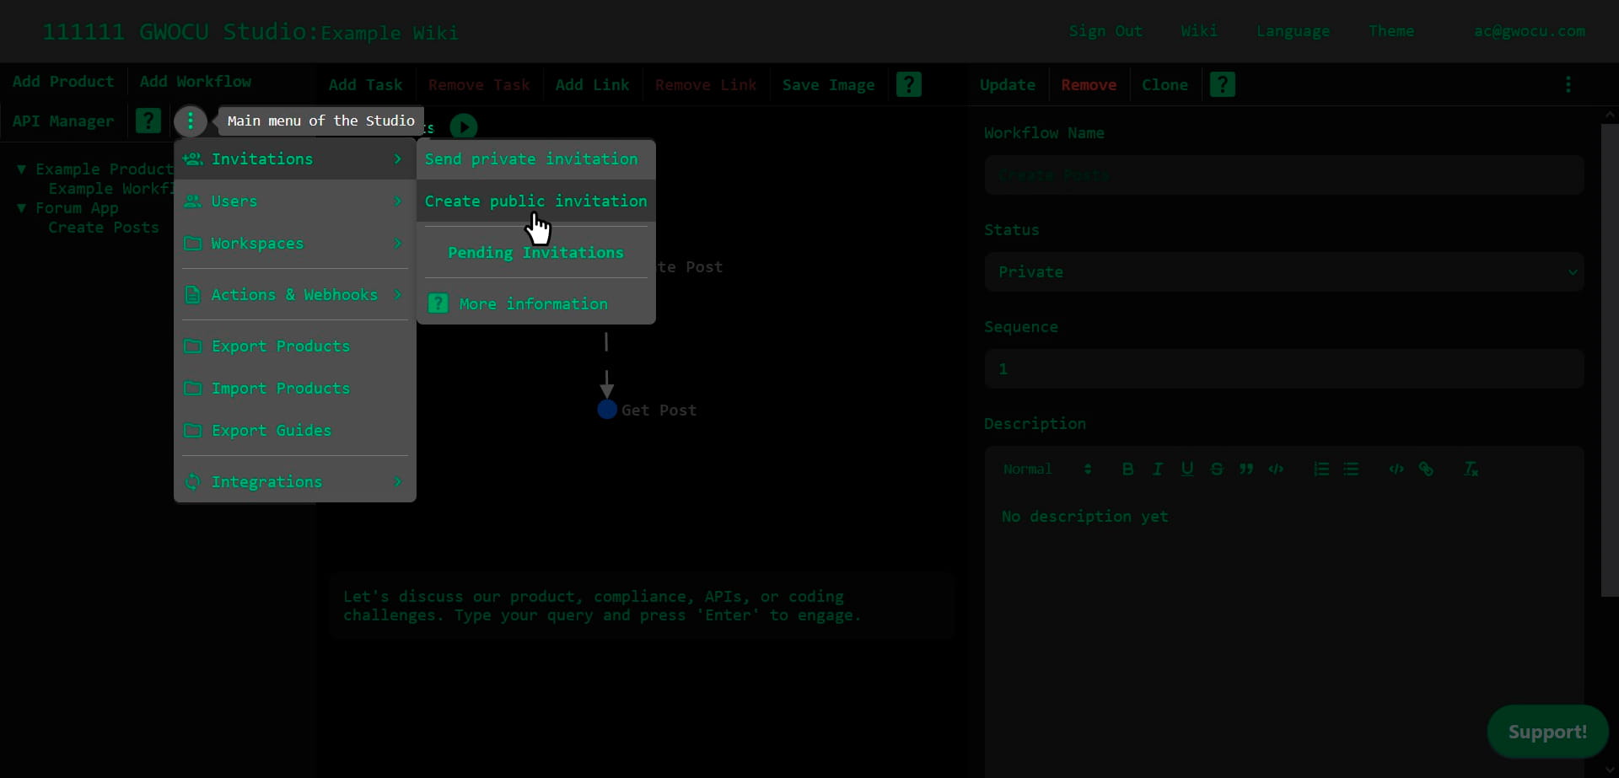Click the Clone button
This screenshot has width=1619, height=778.
pyautogui.click(x=1164, y=84)
